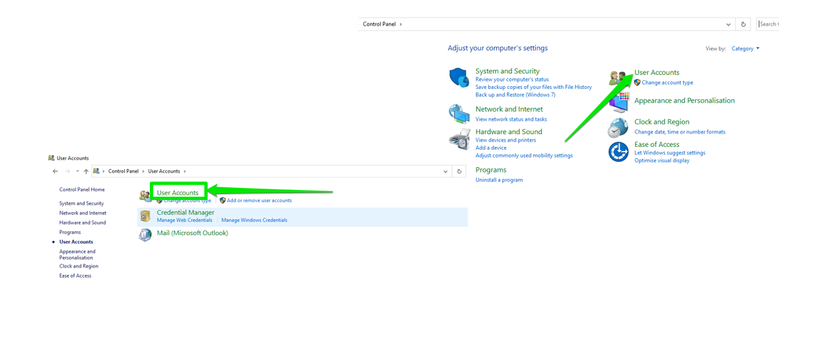This screenshot has width=814, height=343.
Task: Click View devices and printers
Action: (506, 140)
